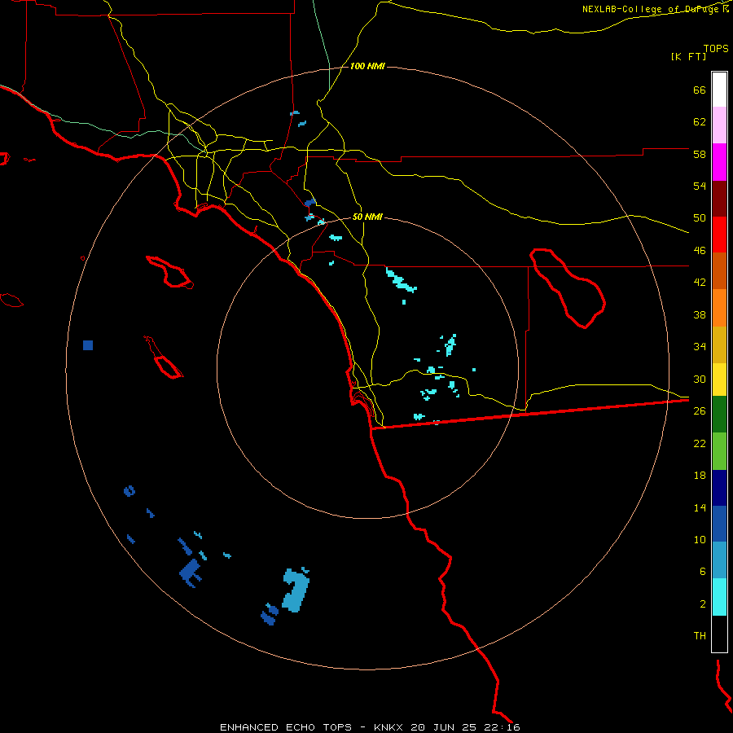Click the medium blue 18 legend swatch

719,524
